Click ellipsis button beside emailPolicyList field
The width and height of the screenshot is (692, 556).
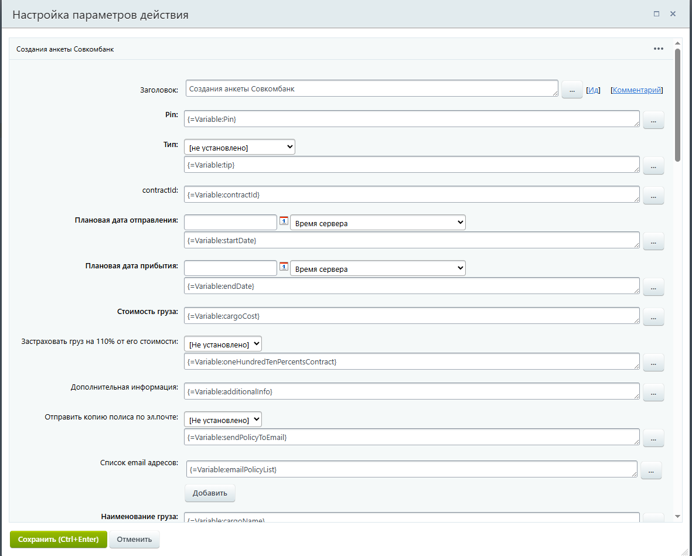(651, 470)
